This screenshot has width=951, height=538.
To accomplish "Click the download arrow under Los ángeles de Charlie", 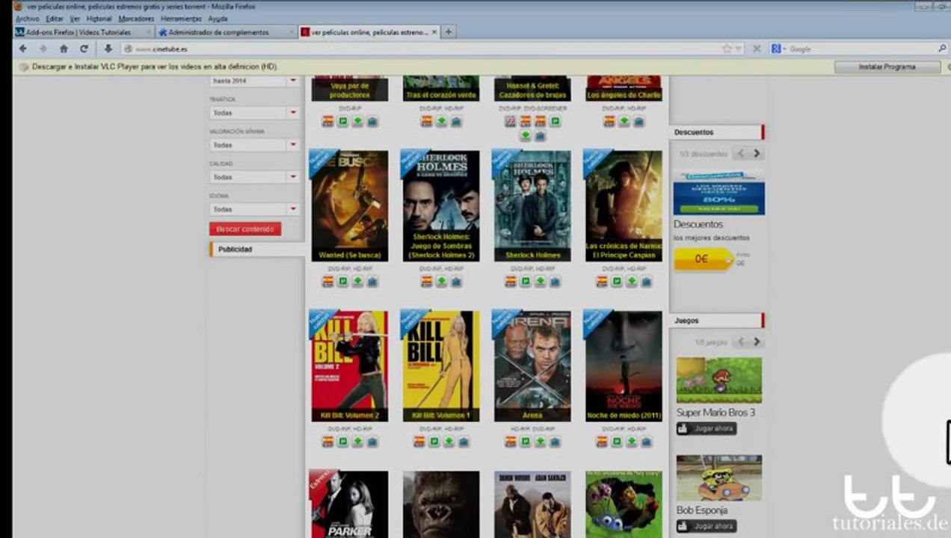I will pyautogui.click(x=624, y=120).
